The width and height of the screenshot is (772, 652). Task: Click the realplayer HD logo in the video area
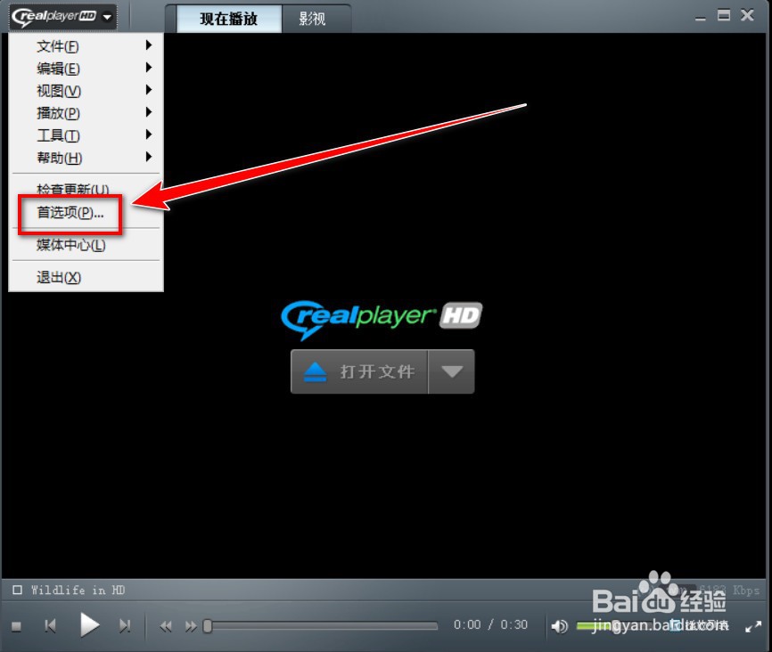click(382, 319)
